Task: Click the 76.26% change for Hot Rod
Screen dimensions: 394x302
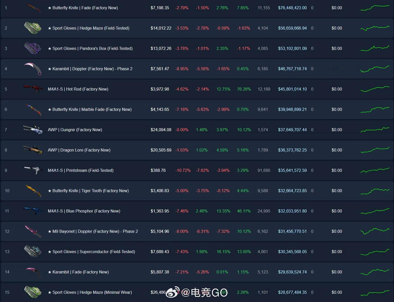Action: pyautogui.click(x=244, y=89)
